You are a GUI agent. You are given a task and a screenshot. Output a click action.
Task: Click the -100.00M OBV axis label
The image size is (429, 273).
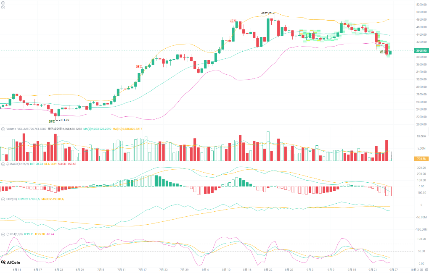tap(421, 230)
